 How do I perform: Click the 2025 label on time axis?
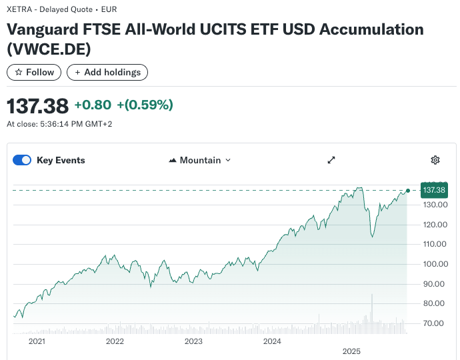click(351, 351)
